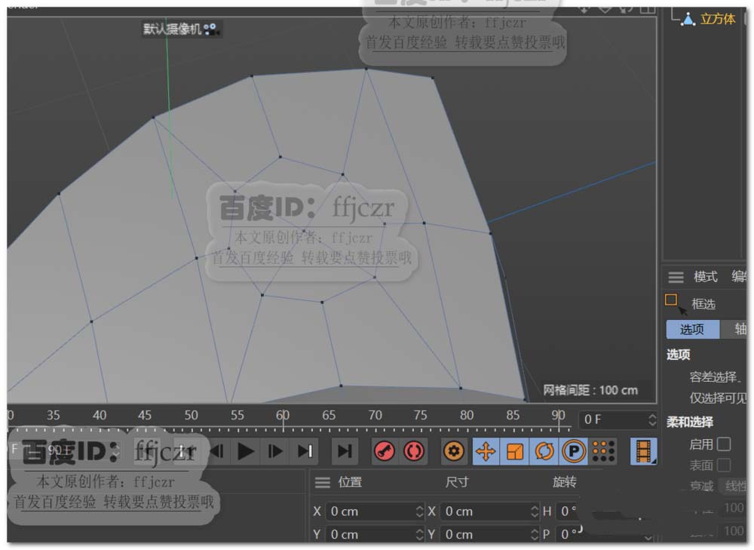The height and width of the screenshot is (550, 754).
Task: Click the rotation H field
Action: 569,512
